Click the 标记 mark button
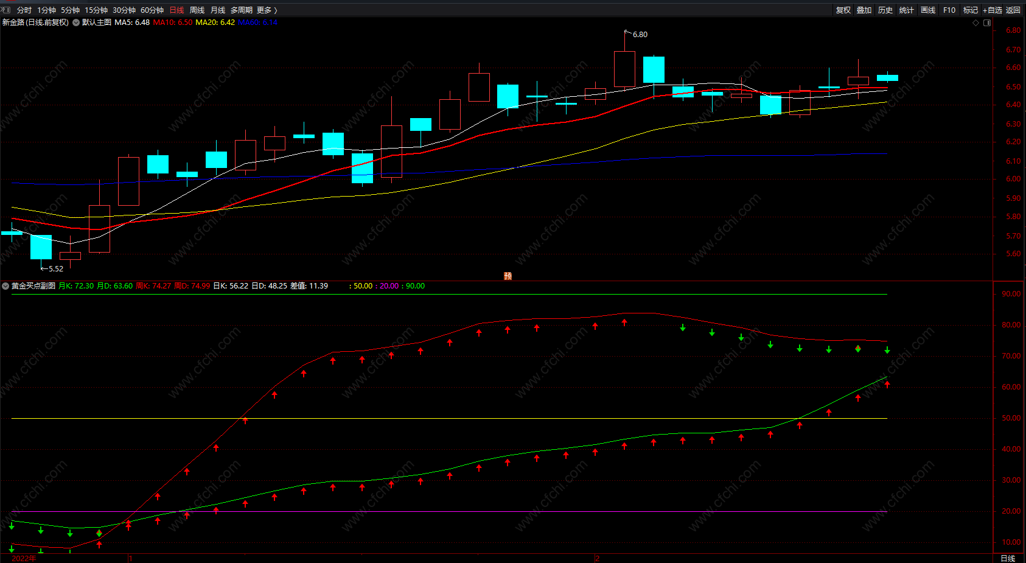The width and height of the screenshot is (1026, 563). [970, 10]
